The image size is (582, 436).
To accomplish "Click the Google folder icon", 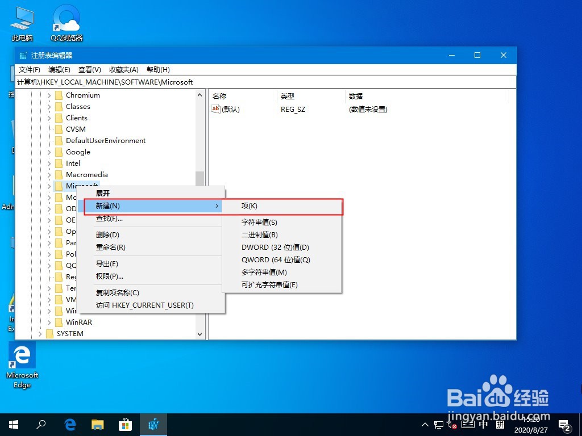I will [59, 152].
